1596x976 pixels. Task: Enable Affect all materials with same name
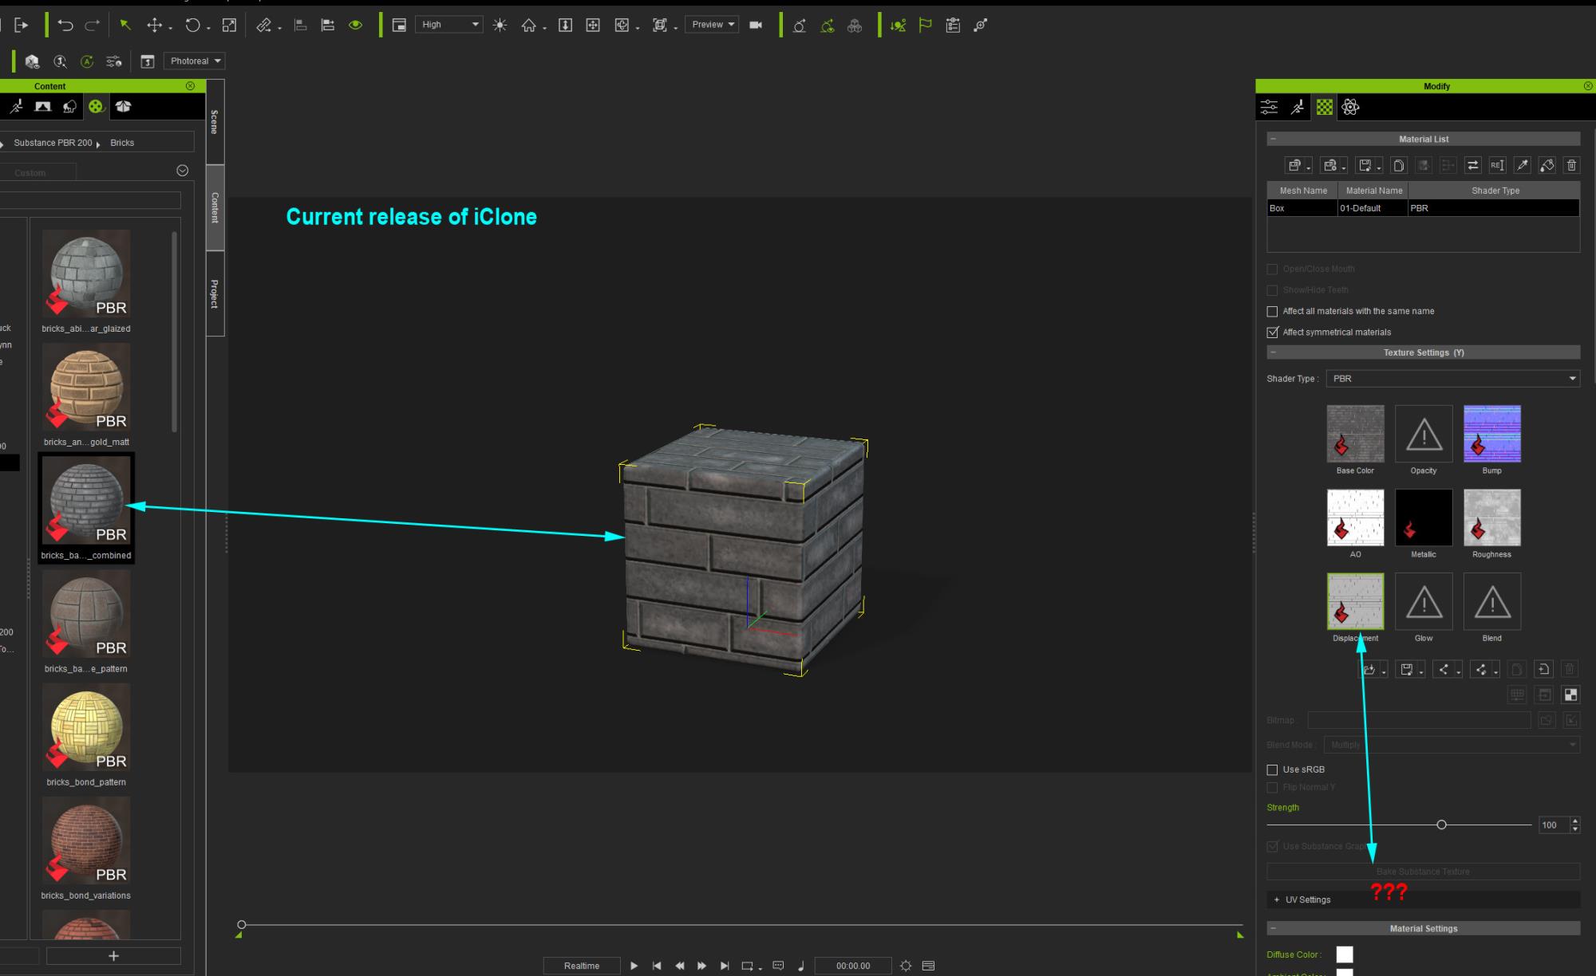pos(1272,312)
